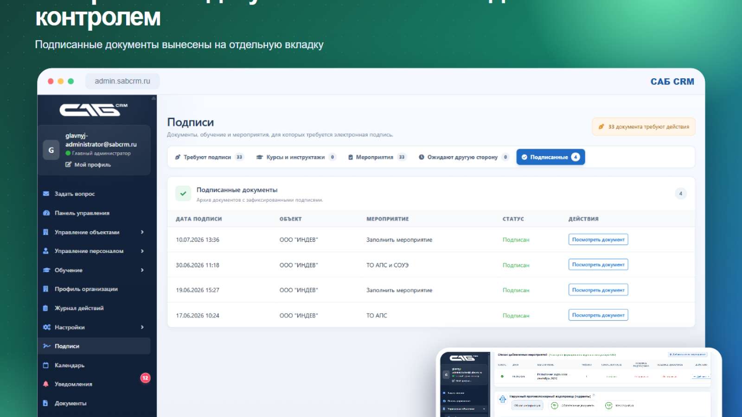Click the count badge 4 in Подписанные документы header
This screenshot has width=742, height=417.
681,194
